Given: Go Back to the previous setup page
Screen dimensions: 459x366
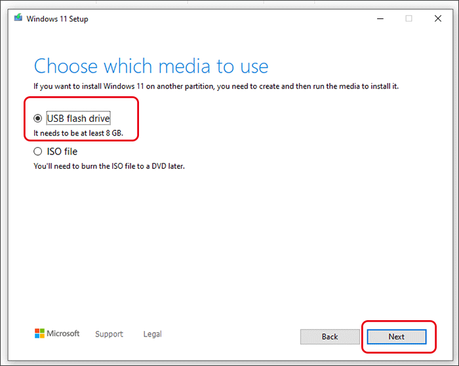Looking at the screenshot, I should [x=330, y=337].
